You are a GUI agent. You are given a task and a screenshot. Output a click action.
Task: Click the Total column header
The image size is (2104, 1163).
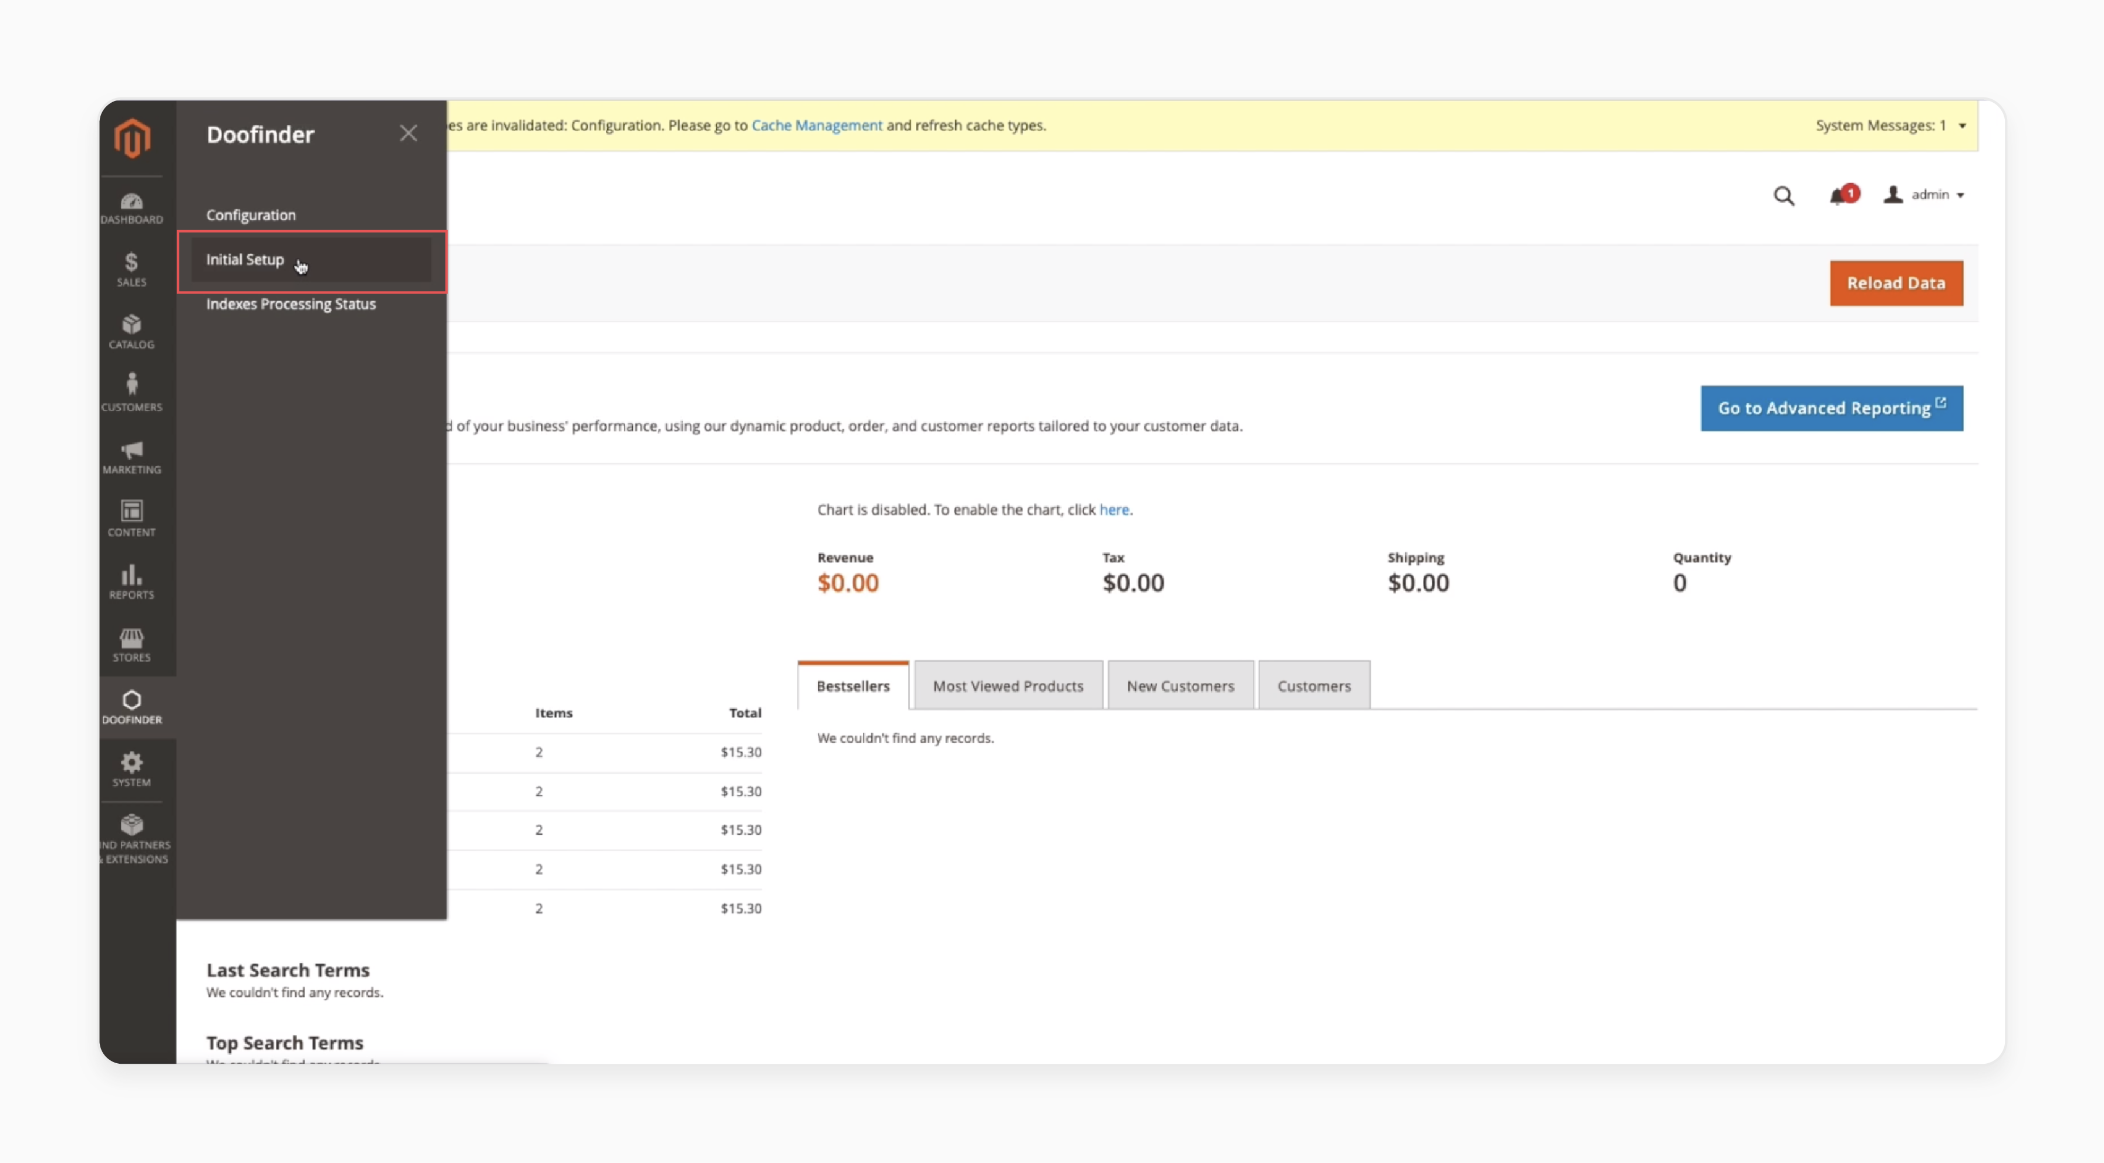click(x=745, y=713)
